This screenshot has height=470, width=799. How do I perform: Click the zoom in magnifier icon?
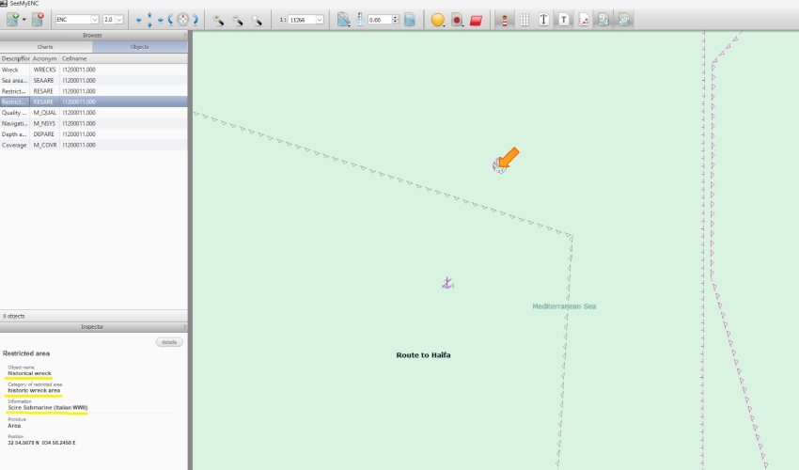pyautogui.click(x=218, y=20)
